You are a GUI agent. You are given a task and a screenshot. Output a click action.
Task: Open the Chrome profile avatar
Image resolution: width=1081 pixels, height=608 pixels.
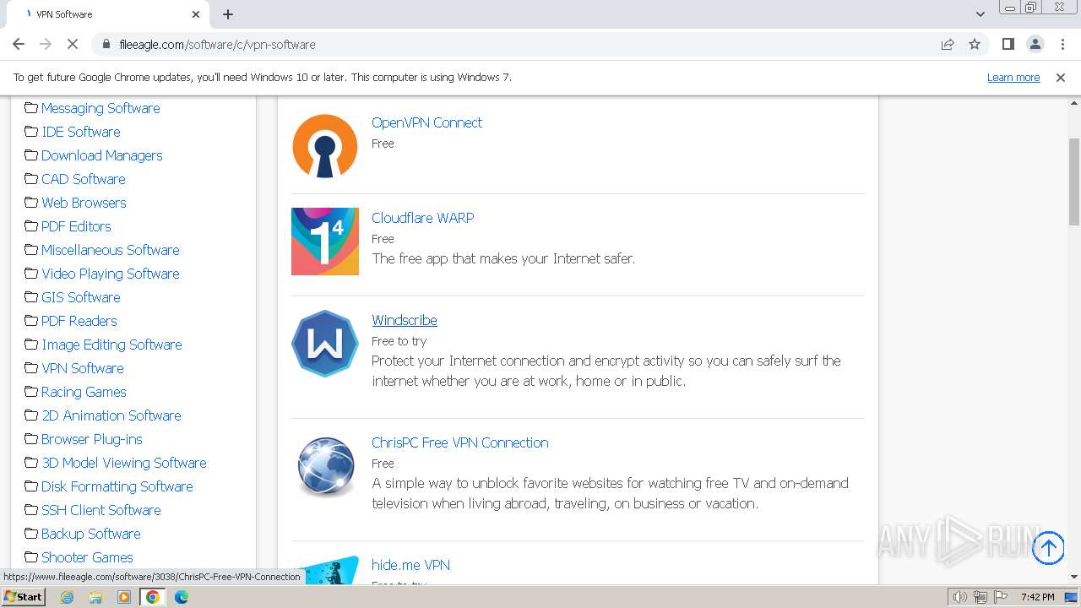click(1035, 44)
